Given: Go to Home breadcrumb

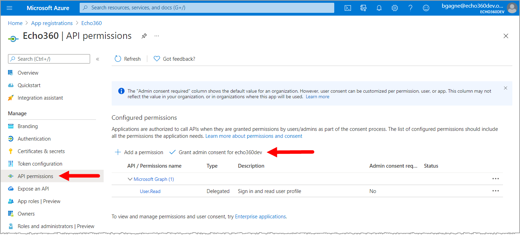Looking at the screenshot, I should pyautogui.click(x=15, y=23).
